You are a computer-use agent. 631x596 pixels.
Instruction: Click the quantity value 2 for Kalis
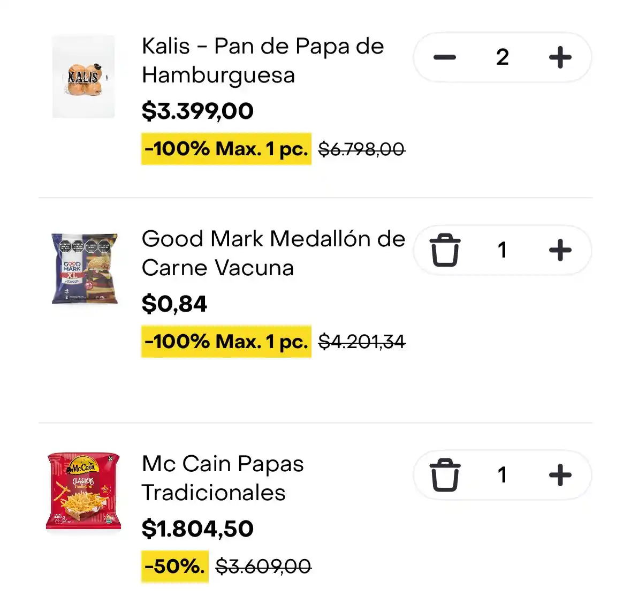[x=502, y=57]
